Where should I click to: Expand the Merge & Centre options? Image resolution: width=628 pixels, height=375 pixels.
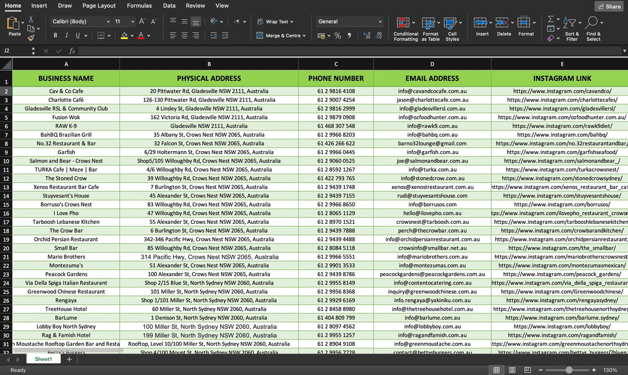pyautogui.click(x=304, y=35)
